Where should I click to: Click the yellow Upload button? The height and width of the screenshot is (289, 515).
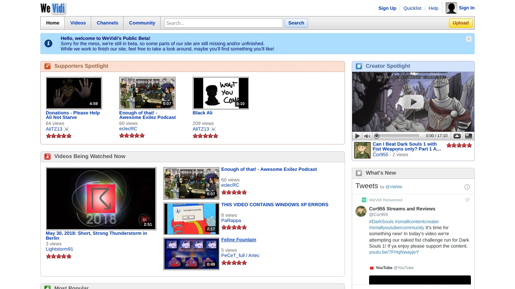tap(461, 23)
